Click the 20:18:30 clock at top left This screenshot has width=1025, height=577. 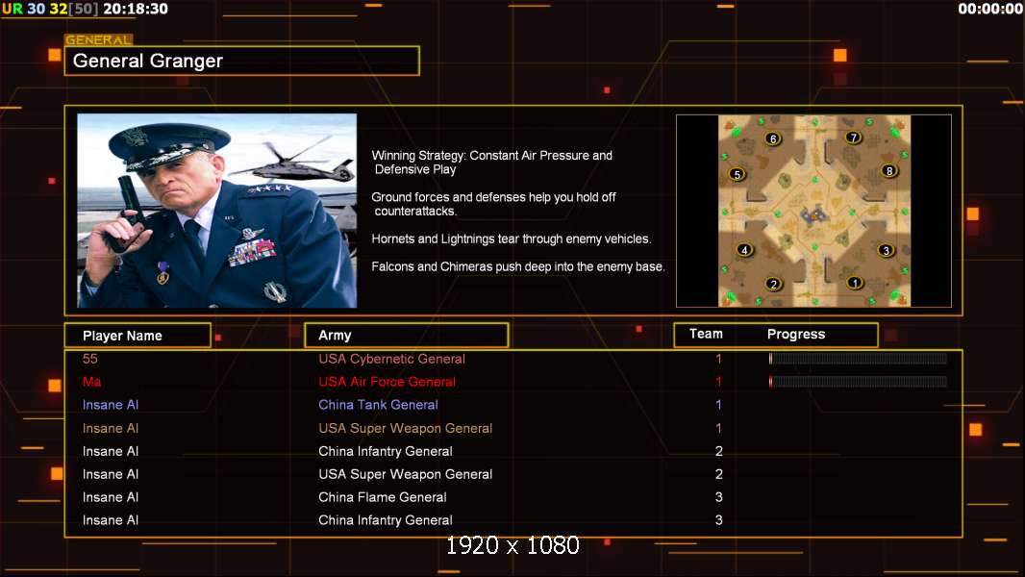[x=136, y=9]
